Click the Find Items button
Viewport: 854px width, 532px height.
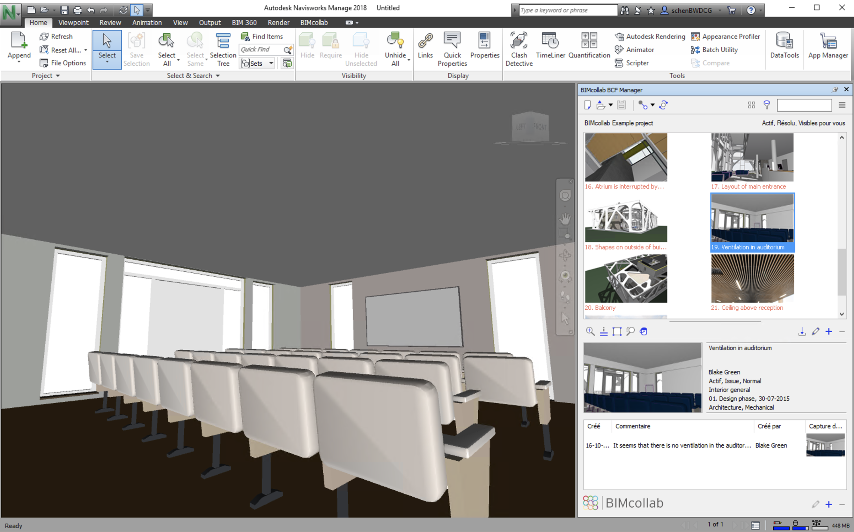tap(262, 36)
